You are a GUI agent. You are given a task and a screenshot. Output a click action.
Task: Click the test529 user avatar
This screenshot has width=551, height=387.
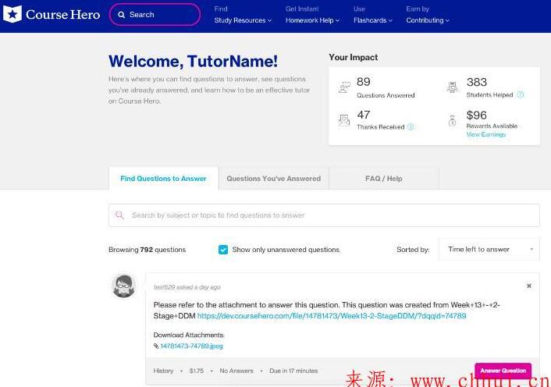(x=124, y=286)
